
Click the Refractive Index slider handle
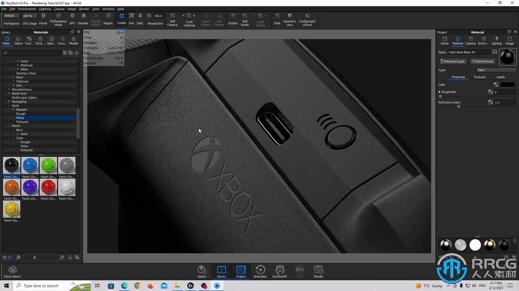pyautogui.click(x=459, y=106)
